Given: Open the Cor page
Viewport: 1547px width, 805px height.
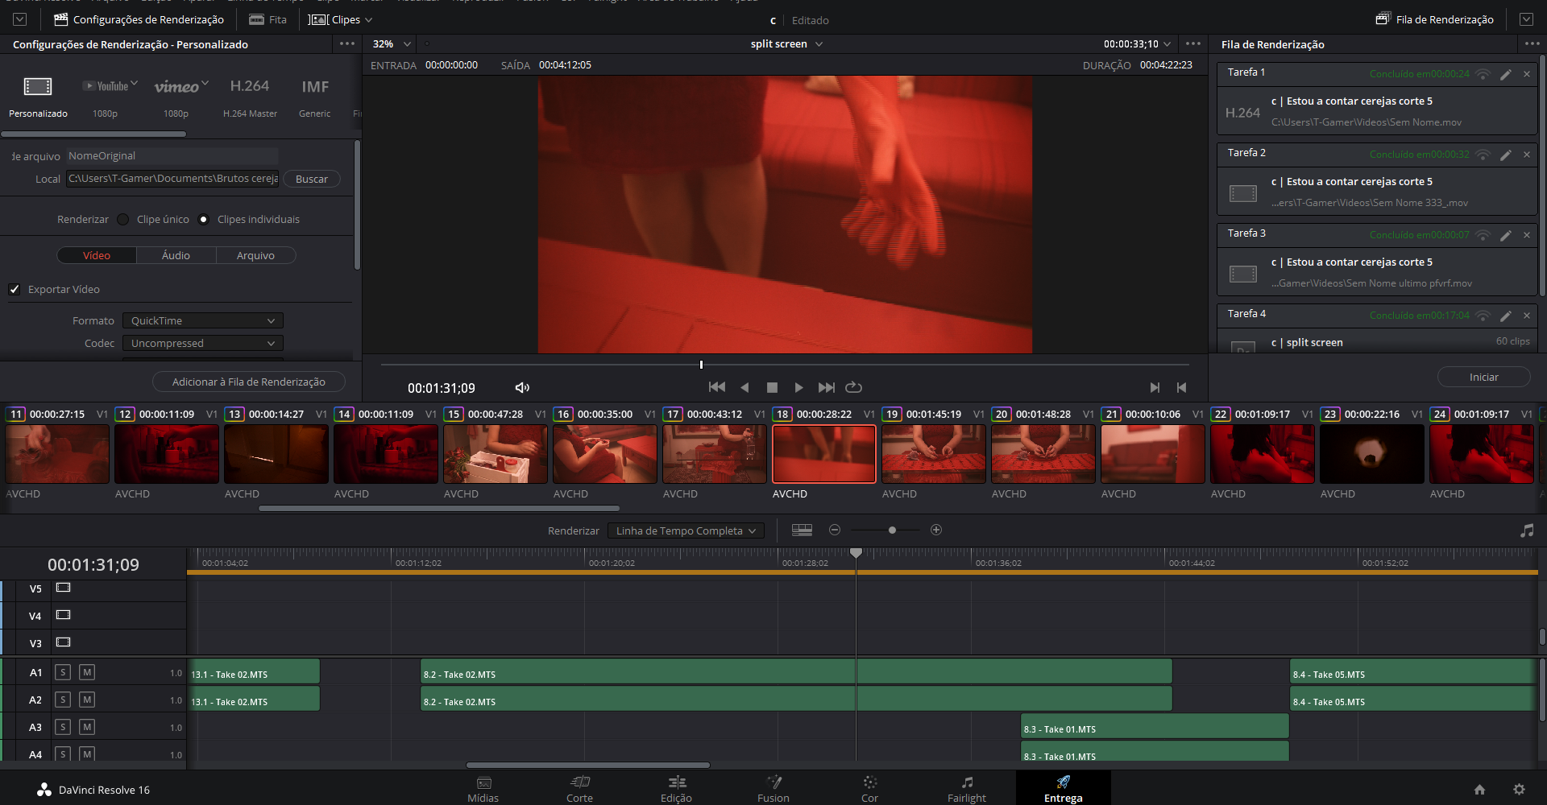Looking at the screenshot, I should [869, 788].
